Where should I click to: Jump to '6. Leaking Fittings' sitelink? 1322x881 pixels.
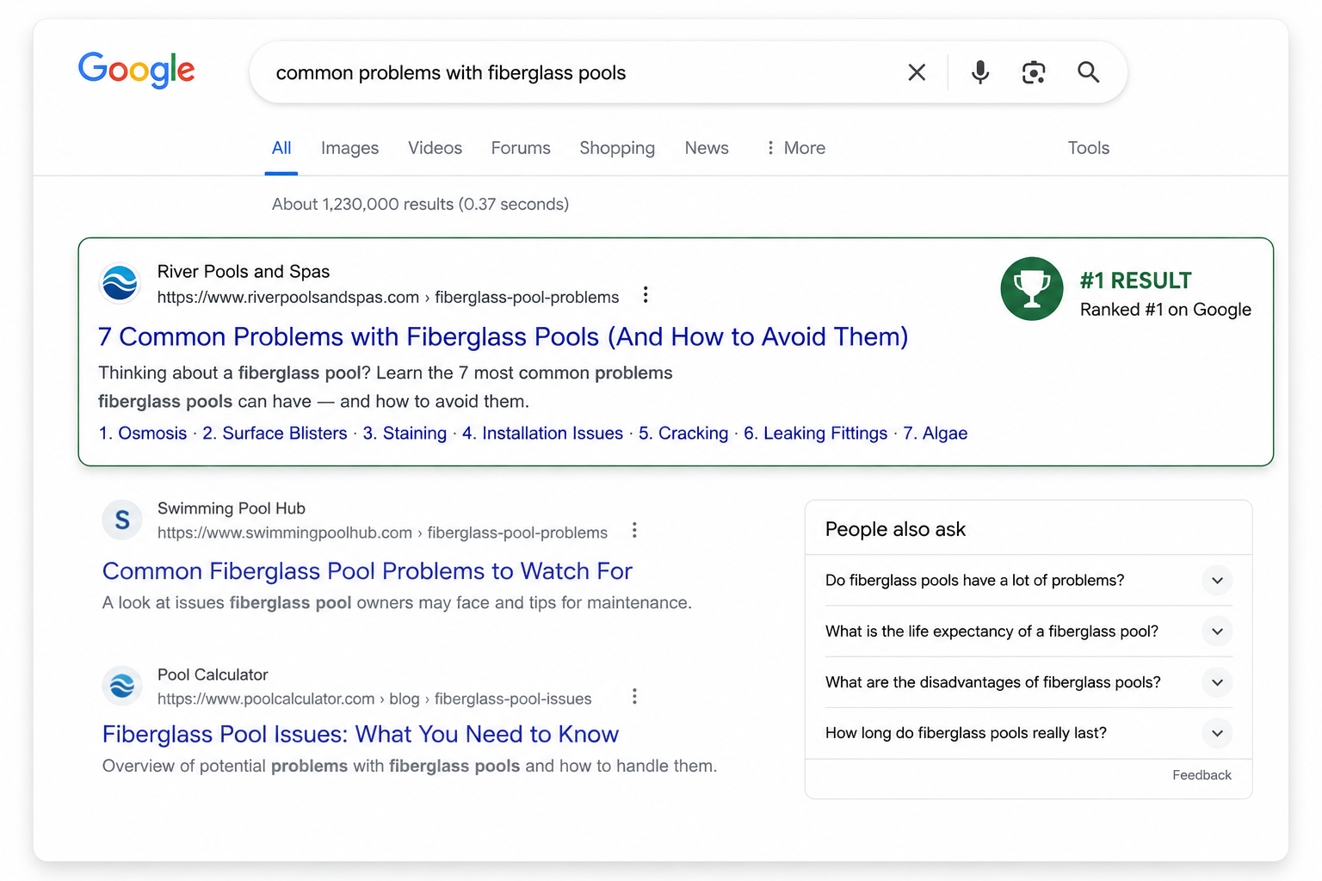tap(815, 433)
